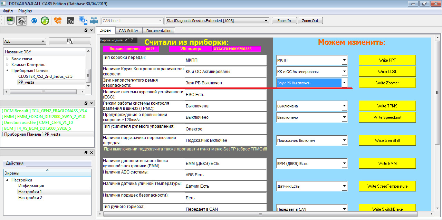Click the QR scan search button
This screenshot has height=220, width=442.
pos(69,41)
